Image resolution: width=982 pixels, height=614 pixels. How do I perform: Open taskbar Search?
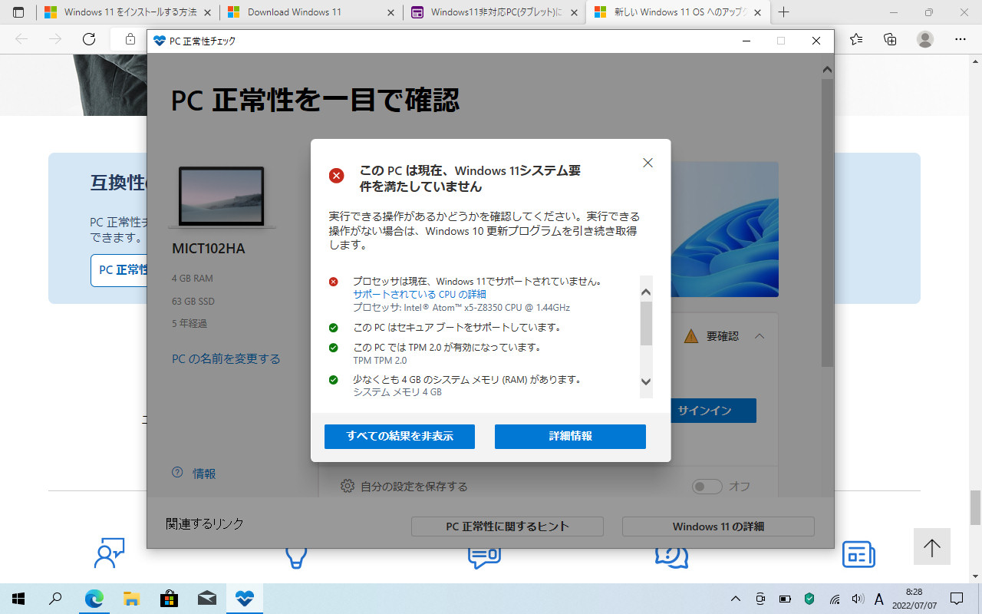click(55, 599)
